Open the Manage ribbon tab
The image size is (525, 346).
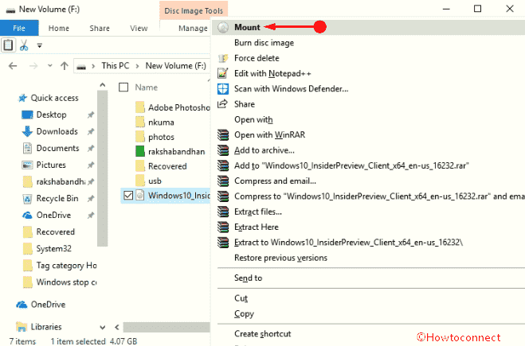point(193,28)
